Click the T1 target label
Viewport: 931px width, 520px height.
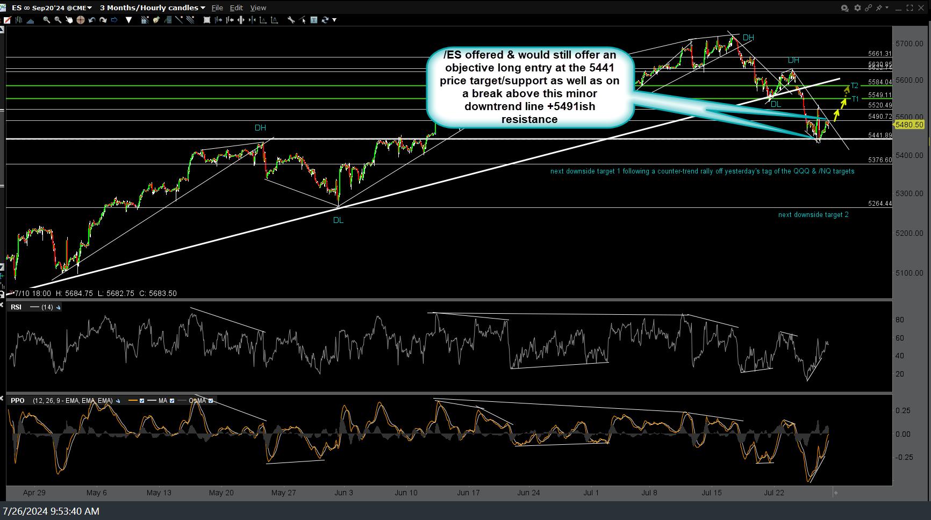pyautogui.click(x=855, y=99)
